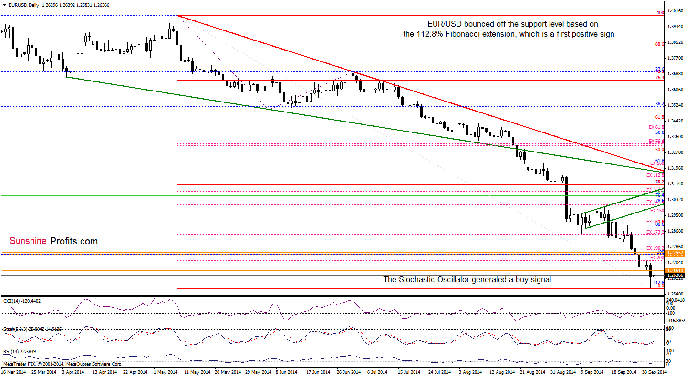685x376 pixels.
Task: Click the orange 1.27552 price tag
Action: [x=675, y=252]
